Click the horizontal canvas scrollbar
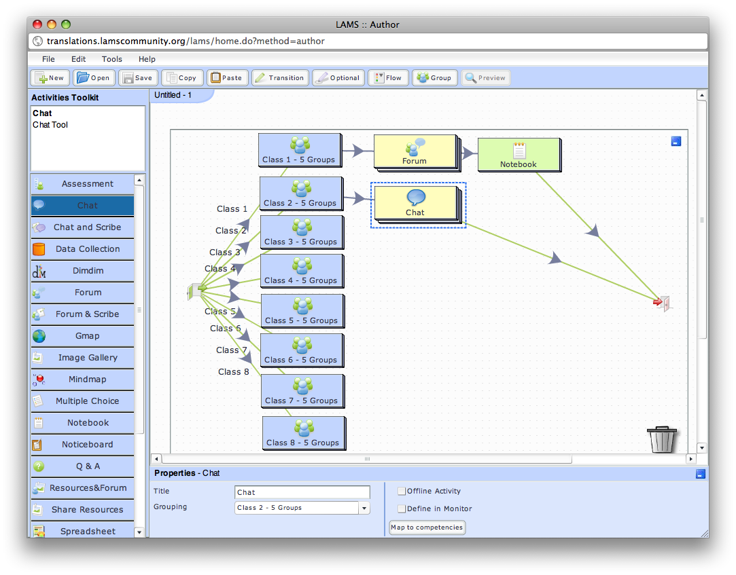The height and width of the screenshot is (575, 736). 367,459
